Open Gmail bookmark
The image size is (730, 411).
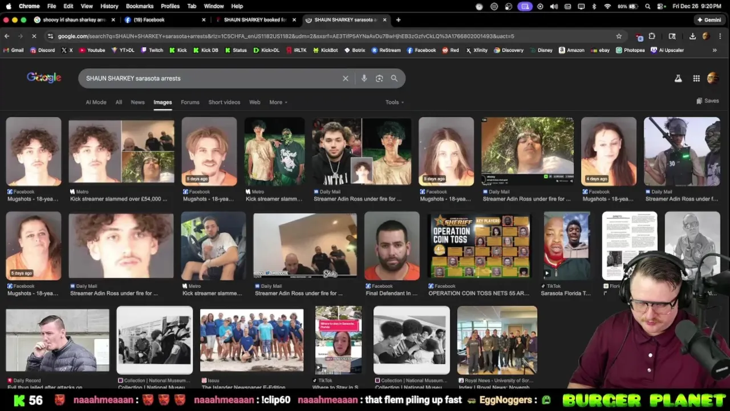[14, 50]
